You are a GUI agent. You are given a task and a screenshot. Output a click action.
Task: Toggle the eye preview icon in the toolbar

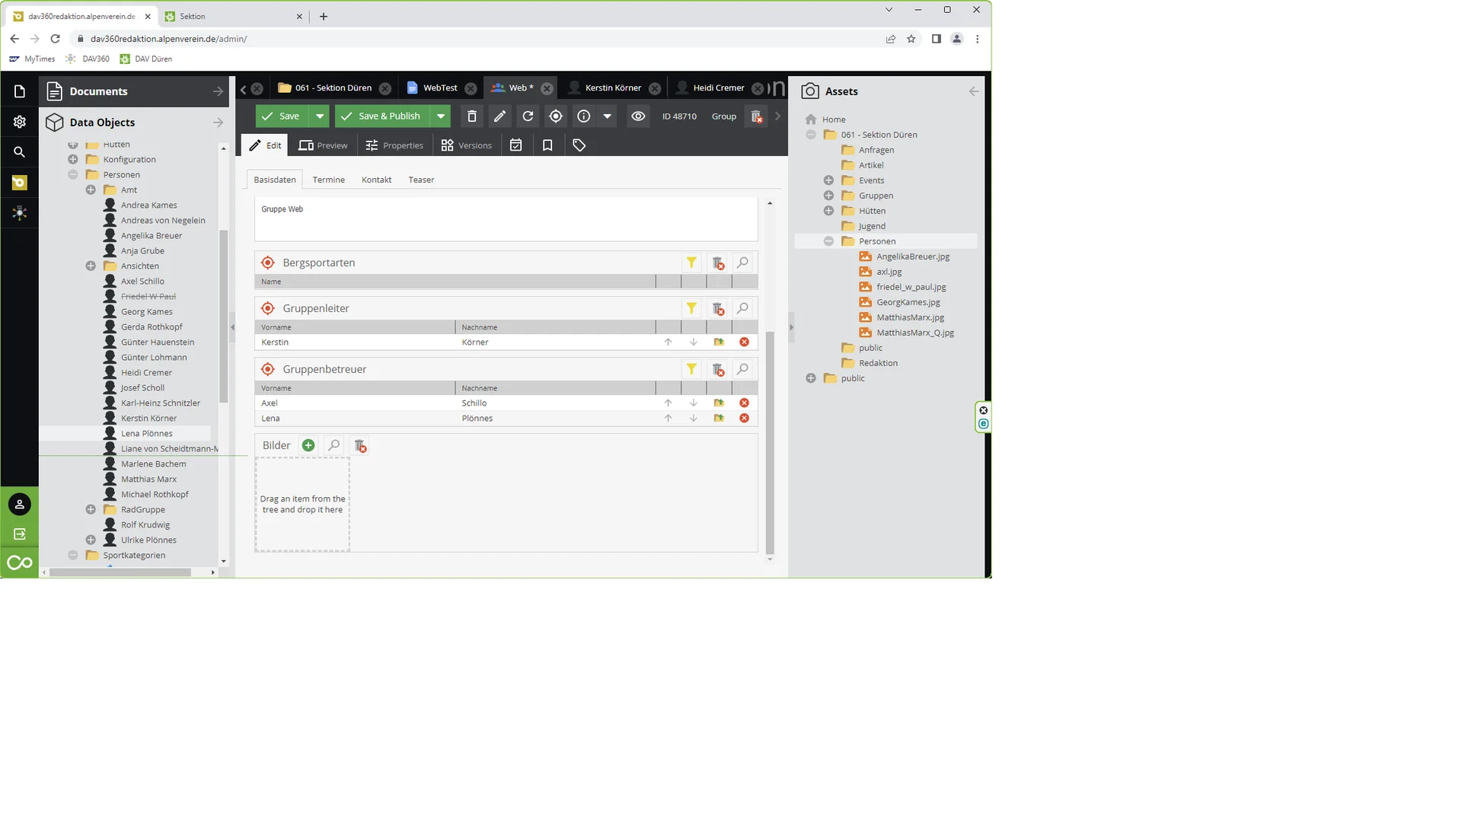(x=638, y=116)
